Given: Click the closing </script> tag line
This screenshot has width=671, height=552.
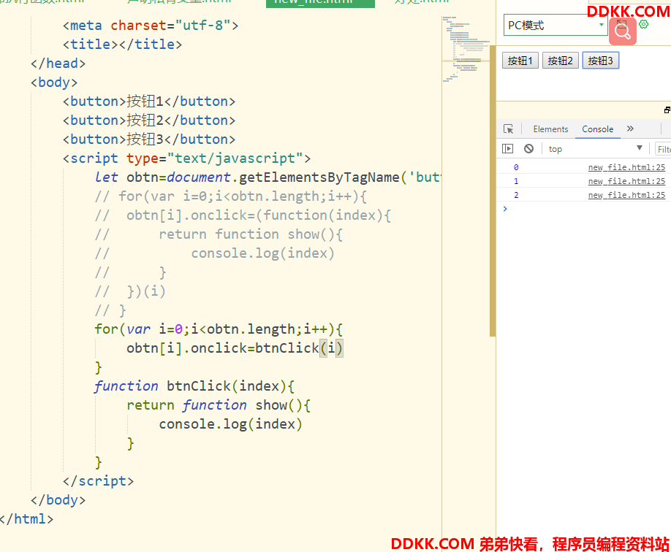Looking at the screenshot, I should click(x=99, y=481).
